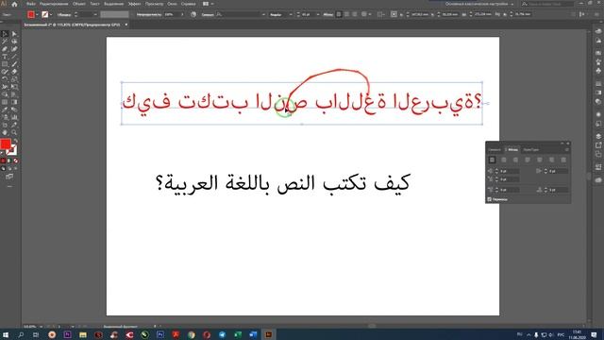Select the Direct Selection tool
The height and width of the screenshot is (340, 604).
coord(14,34)
